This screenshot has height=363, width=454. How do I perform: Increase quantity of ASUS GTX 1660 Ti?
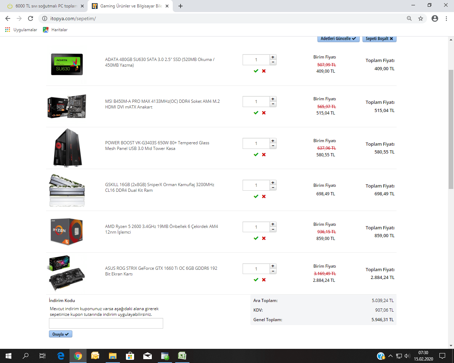pyautogui.click(x=273, y=266)
